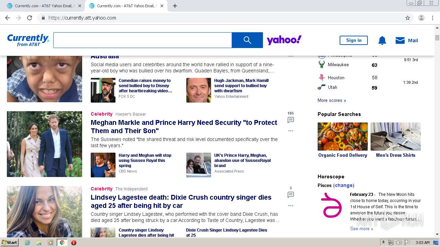Image resolution: width=440 pixels, height=247 pixels.
Task: Click Men's Dress Shirts thumbnail image
Action: (x=396, y=137)
